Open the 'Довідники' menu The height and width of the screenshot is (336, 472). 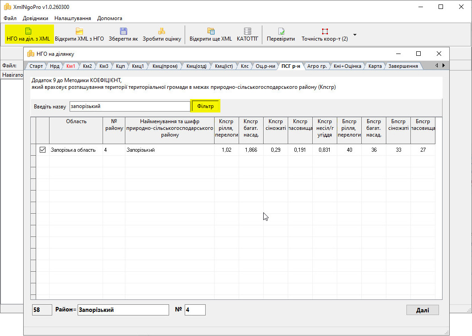click(x=35, y=18)
